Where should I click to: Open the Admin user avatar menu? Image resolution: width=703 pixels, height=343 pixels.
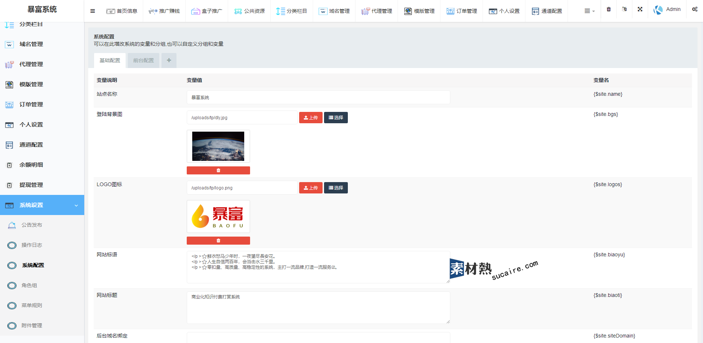pos(667,10)
